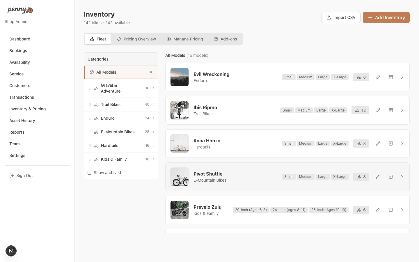Switch to the Pricing Overview tab
The height and width of the screenshot is (262, 419).
coord(136,39)
